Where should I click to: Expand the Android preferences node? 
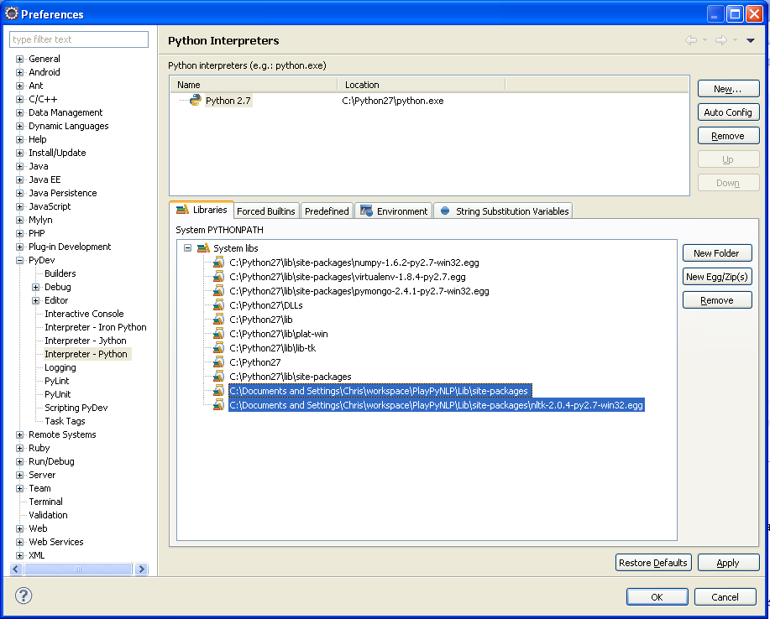19,72
